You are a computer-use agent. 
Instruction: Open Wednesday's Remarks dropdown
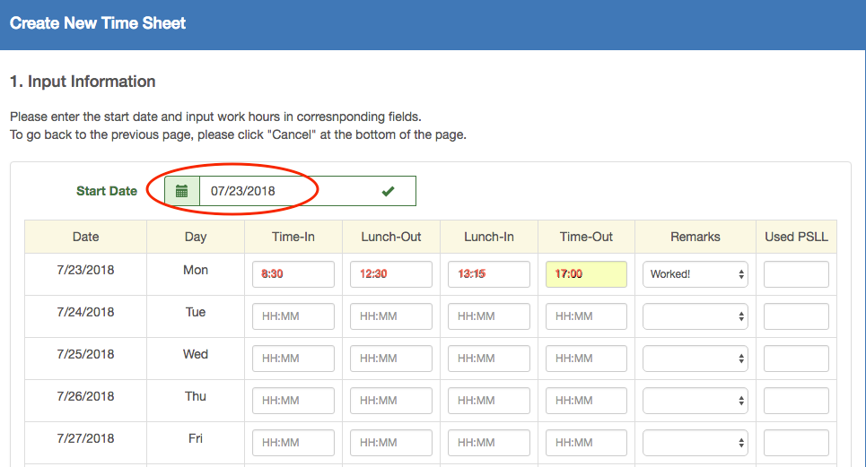tap(695, 359)
